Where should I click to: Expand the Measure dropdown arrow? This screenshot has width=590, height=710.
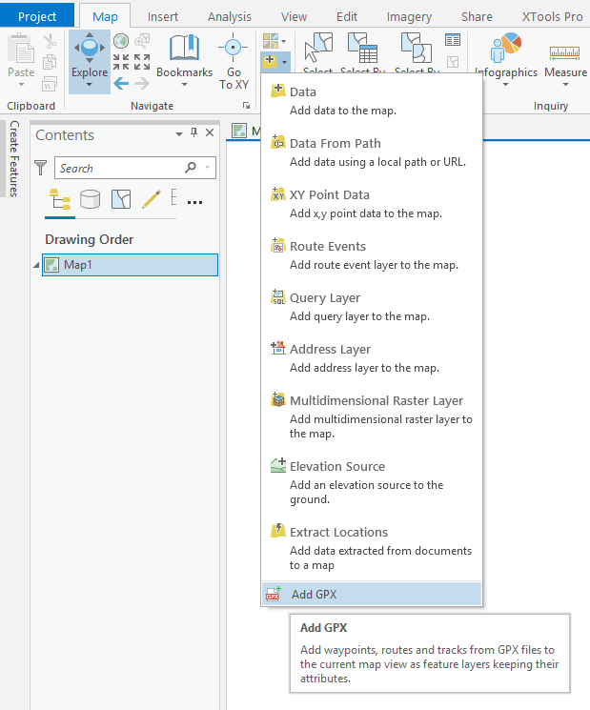(x=565, y=85)
